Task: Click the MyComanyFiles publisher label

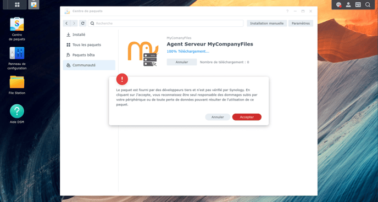Action: [179, 38]
